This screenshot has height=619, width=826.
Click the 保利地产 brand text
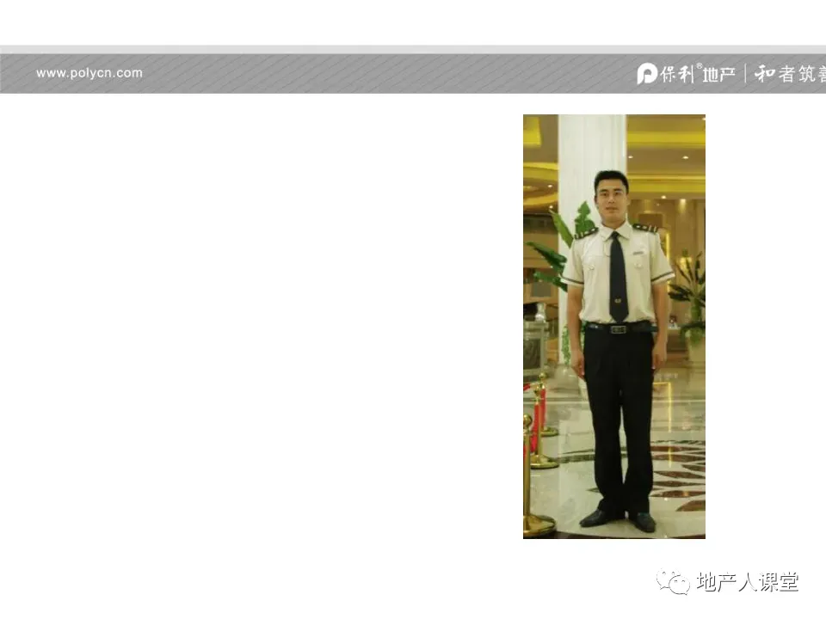pos(698,74)
